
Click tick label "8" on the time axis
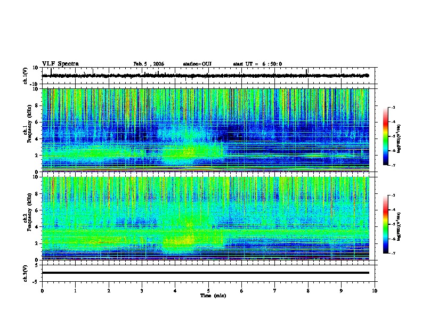(308, 291)
